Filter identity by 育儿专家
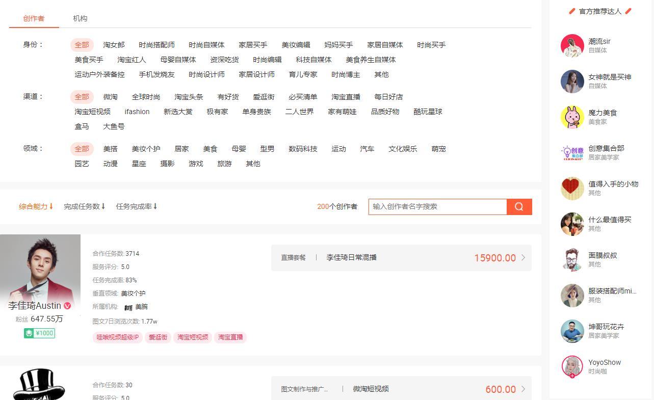The width and height of the screenshot is (654, 400). point(303,74)
